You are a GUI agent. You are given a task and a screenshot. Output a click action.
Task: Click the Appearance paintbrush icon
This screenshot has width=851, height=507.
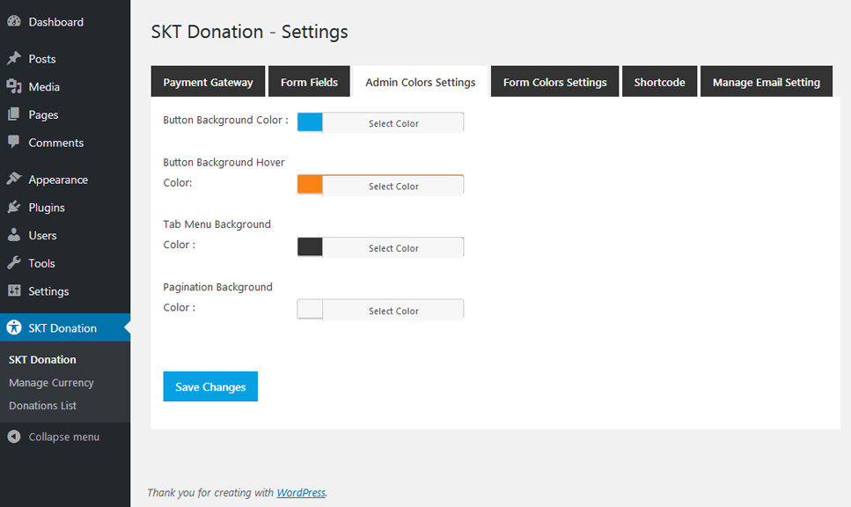click(14, 180)
